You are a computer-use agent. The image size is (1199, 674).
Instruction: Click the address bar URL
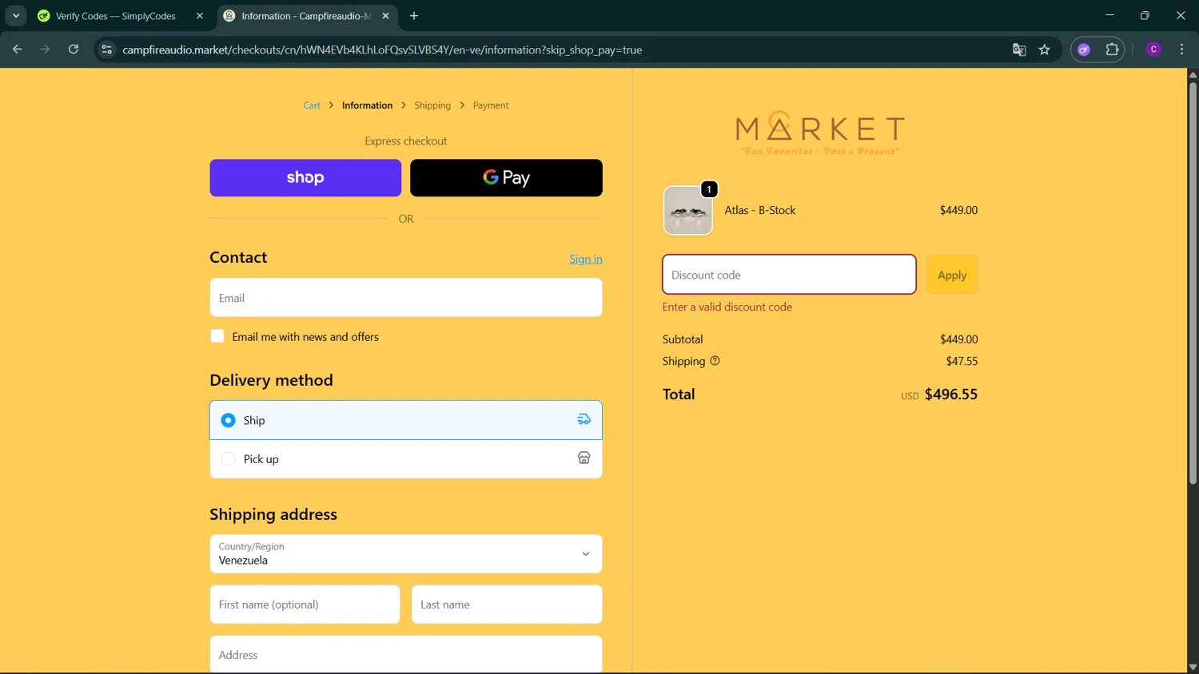(x=382, y=50)
